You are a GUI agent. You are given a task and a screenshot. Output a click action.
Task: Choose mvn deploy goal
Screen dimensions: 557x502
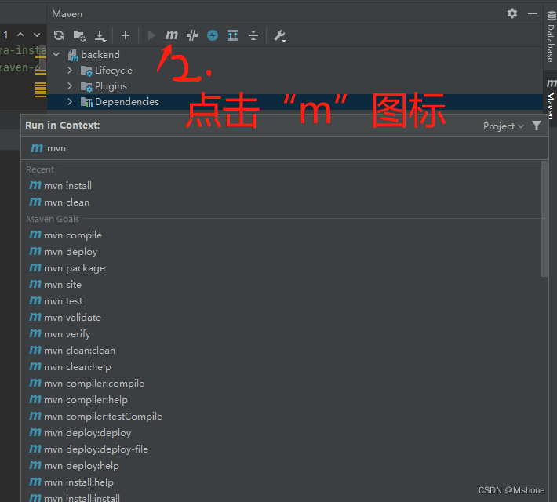pyautogui.click(x=64, y=252)
